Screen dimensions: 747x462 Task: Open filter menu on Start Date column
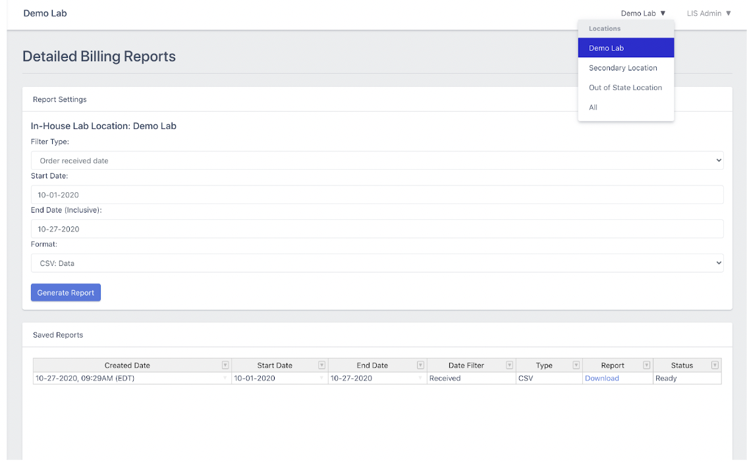(321, 365)
